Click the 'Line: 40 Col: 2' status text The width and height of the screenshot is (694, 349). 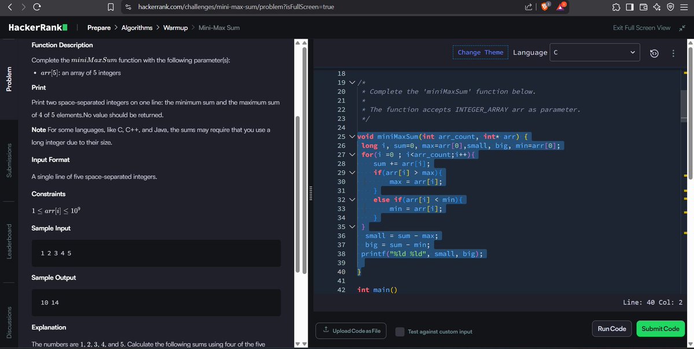click(653, 302)
